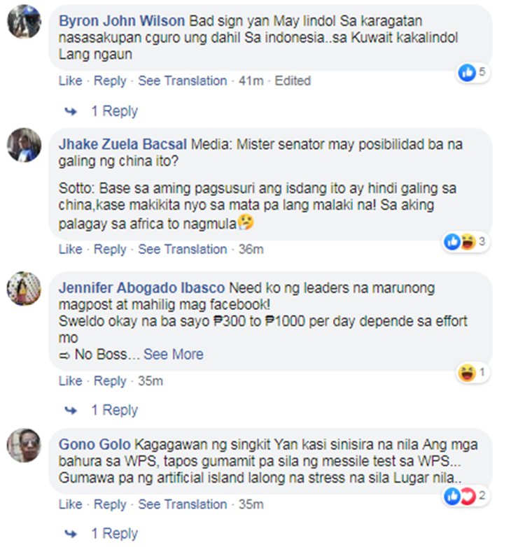
Task: Reply to Jhake Zuela Bacsal's comment
Action: click(110, 250)
